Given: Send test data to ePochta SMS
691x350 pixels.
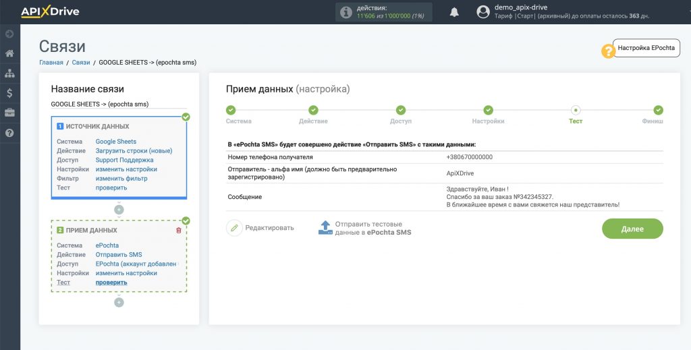Looking at the screenshot, I should [372, 228].
